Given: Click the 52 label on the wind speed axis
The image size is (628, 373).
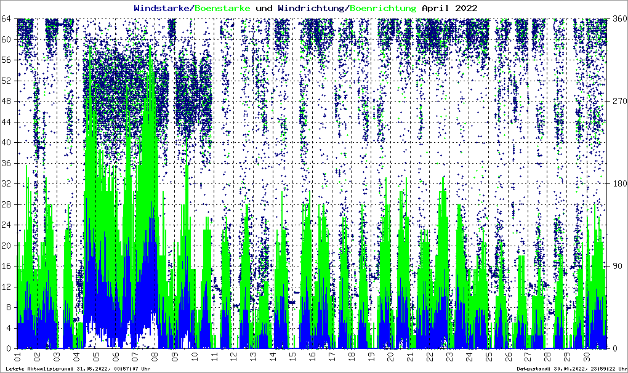Looking at the screenshot, I should [x=6, y=81].
